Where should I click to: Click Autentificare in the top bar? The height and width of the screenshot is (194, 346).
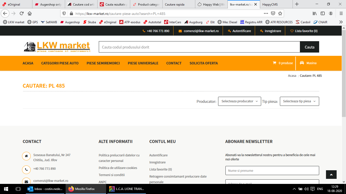(x=239, y=31)
